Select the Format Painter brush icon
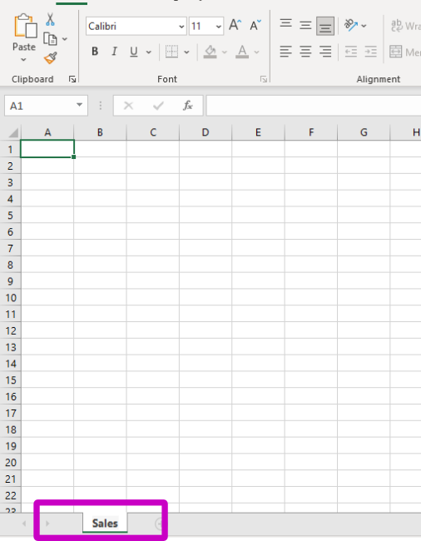Screen dimensions: 421x541 51,58
